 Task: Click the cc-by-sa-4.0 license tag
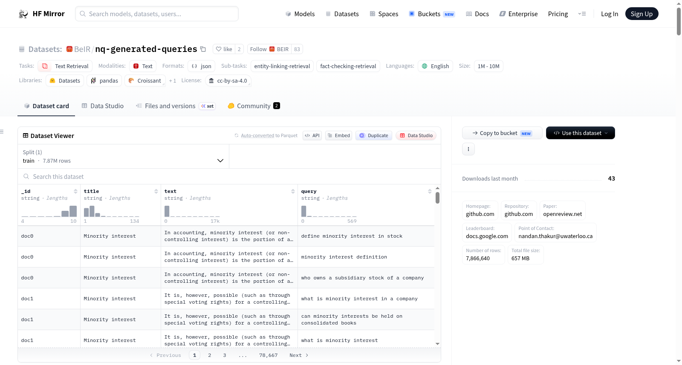(x=228, y=81)
